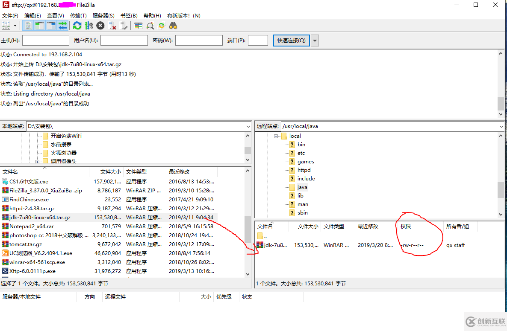Screen dimensions: 507x331
Task: Open the Site Manager dropdown arrow
Action: pos(15,26)
